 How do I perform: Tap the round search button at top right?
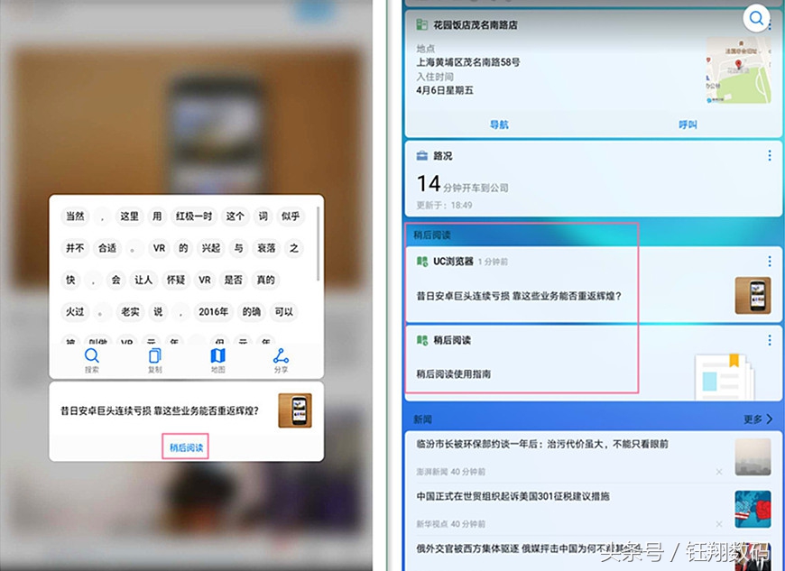click(756, 19)
